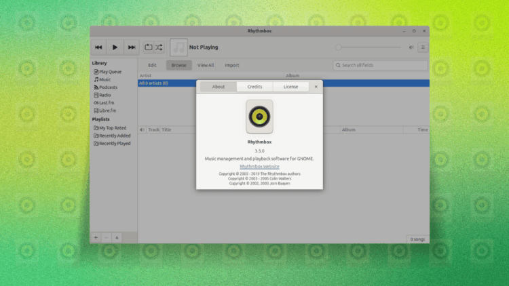Add a new playlist with plus button
This screenshot has width=509, height=286.
tap(96, 238)
